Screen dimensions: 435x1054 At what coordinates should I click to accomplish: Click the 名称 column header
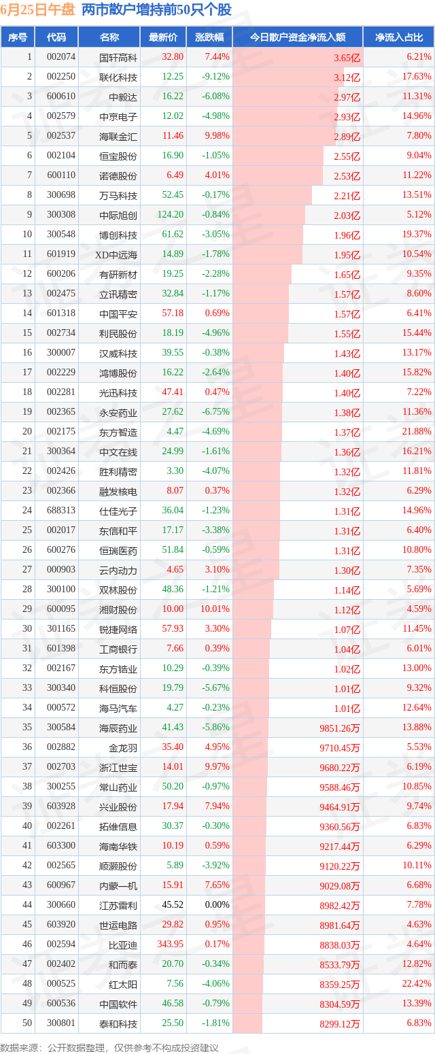click(x=109, y=37)
